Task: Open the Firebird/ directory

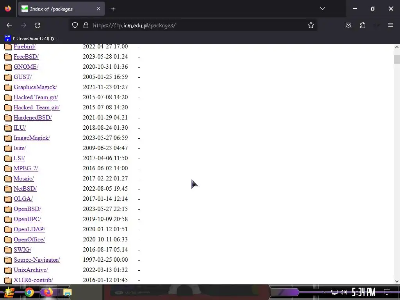Action: pos(25,46)
